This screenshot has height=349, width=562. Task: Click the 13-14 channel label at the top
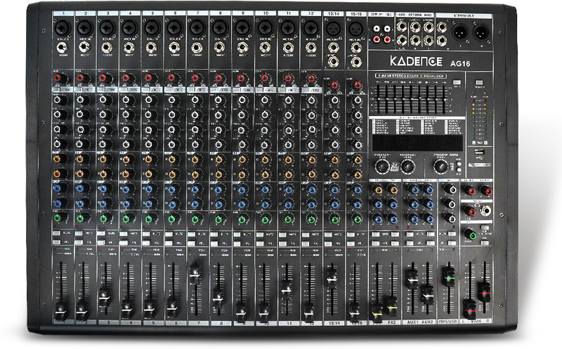334,13
